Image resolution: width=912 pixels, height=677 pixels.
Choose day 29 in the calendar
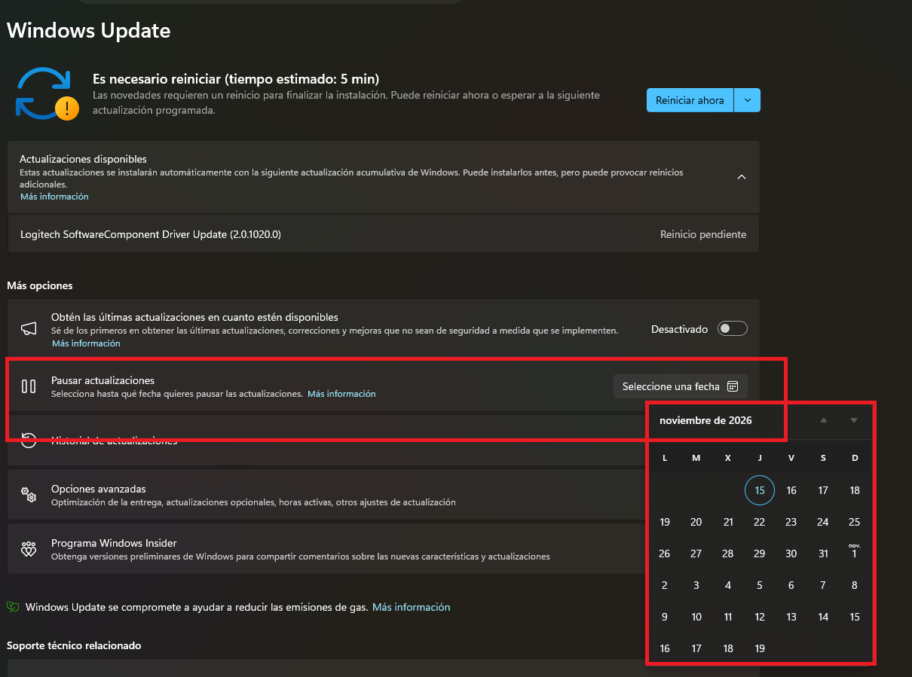[x=760, y=553]
